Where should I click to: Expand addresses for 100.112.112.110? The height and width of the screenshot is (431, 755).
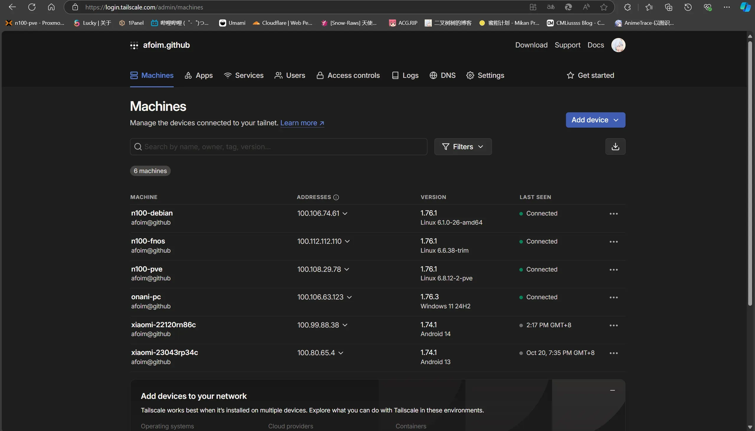(347, 241)
